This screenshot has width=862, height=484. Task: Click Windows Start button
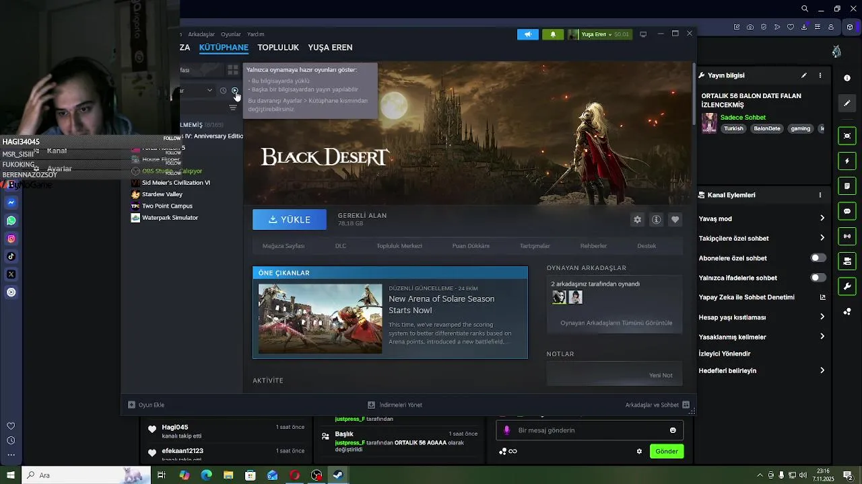click(x=11, y=475)
